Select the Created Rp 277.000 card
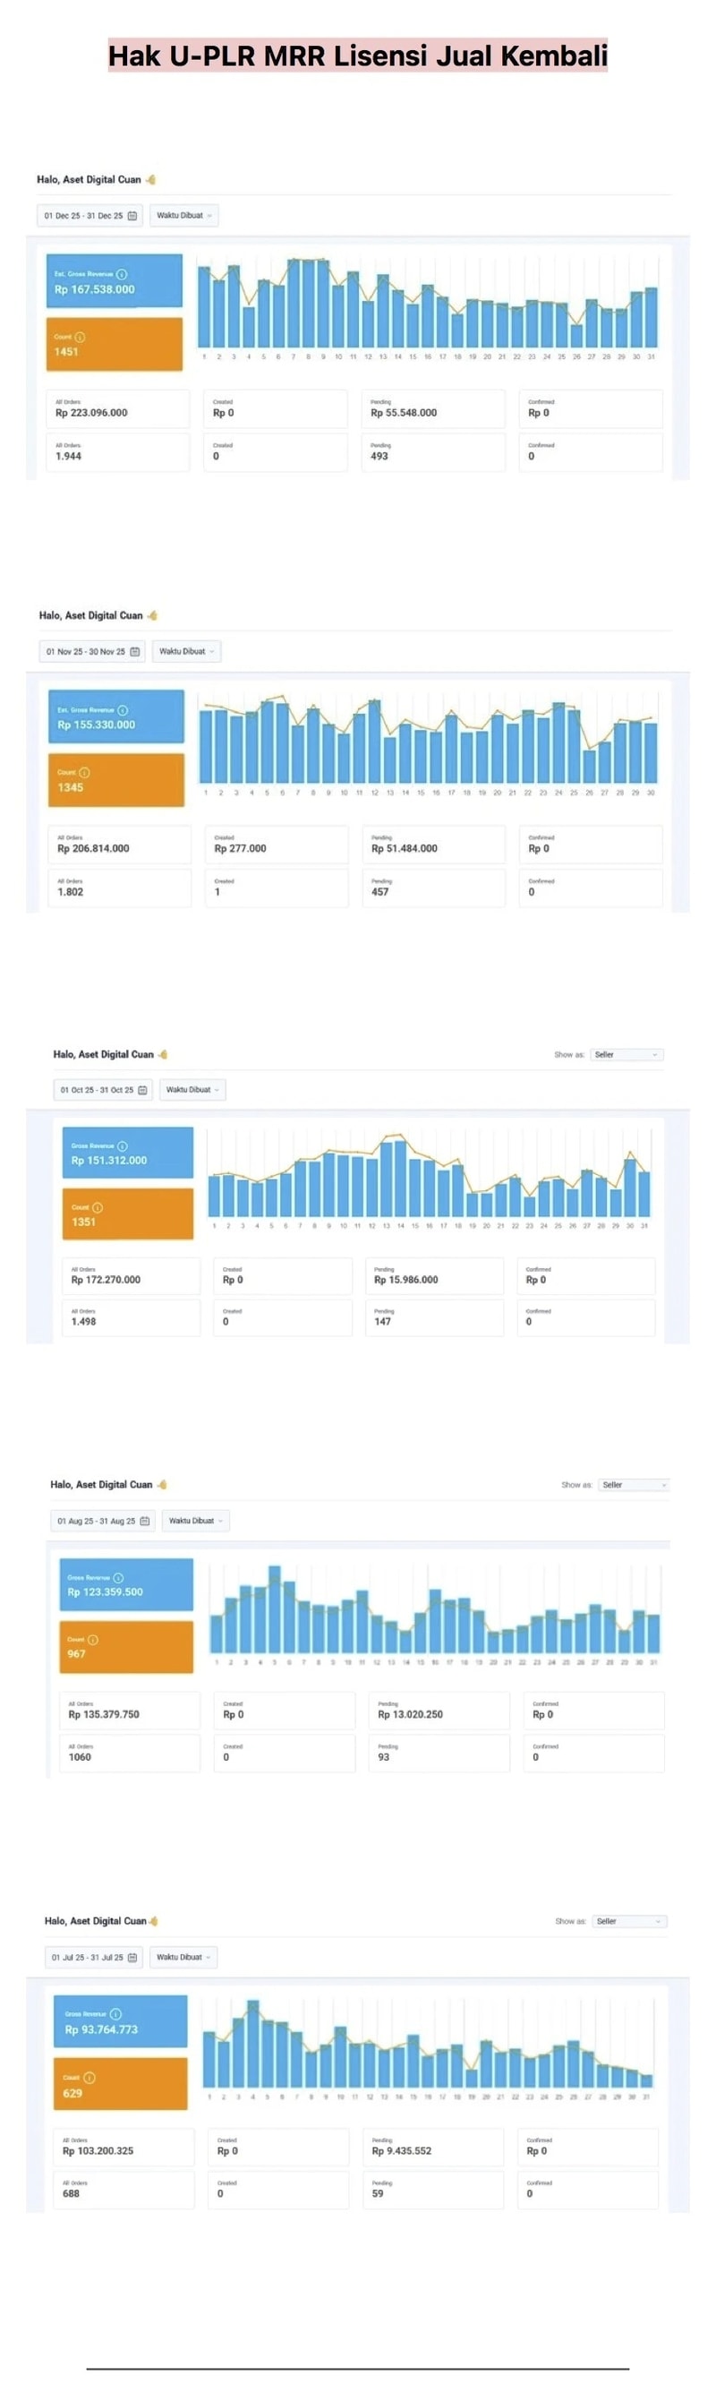This screenshot has height=2393, width=716. pos(276,845)
